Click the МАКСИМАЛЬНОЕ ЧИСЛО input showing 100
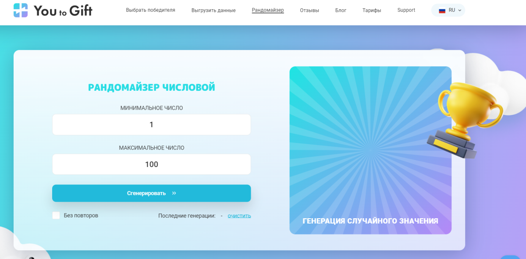 [x=151, y=164]
